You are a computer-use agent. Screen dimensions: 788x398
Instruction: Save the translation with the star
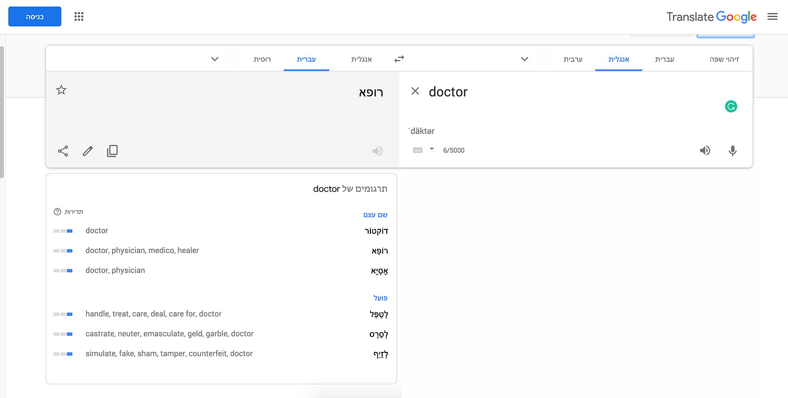click(61, 90)
